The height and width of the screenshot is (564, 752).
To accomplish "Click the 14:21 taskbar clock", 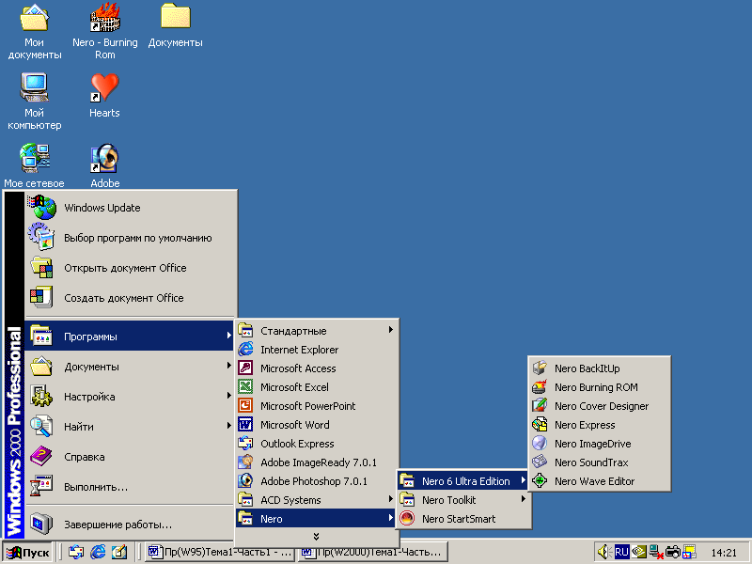I will click(724, 553).
